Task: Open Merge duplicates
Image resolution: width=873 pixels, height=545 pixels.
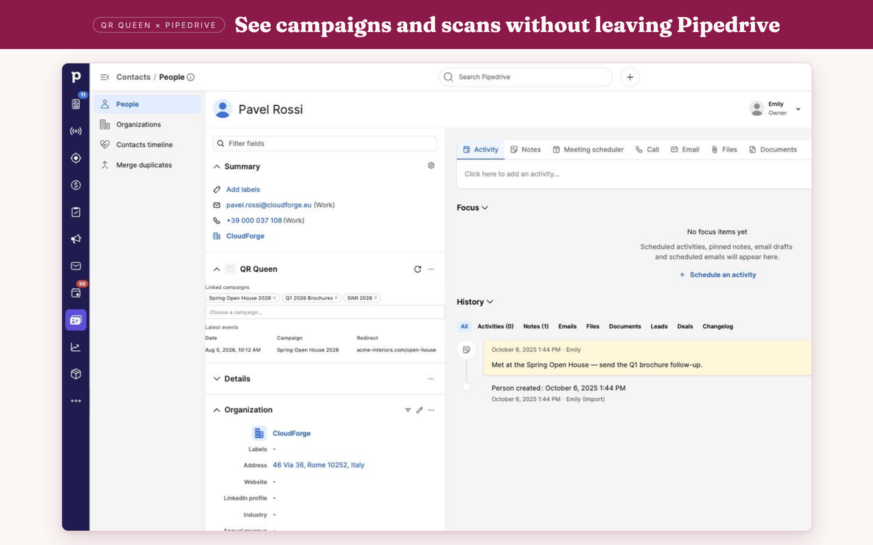Action: (x=144, y=165)
